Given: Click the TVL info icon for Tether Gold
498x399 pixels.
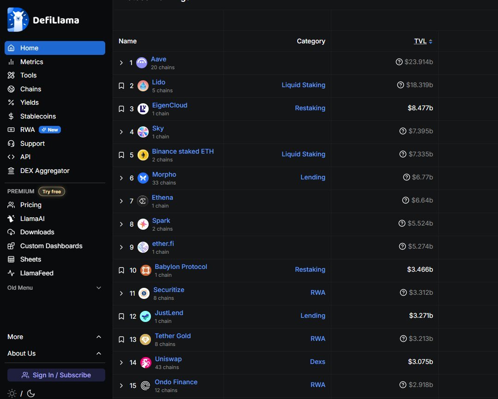Looking at the screenshot, I should pyautogui.click(x=403, y=339).
